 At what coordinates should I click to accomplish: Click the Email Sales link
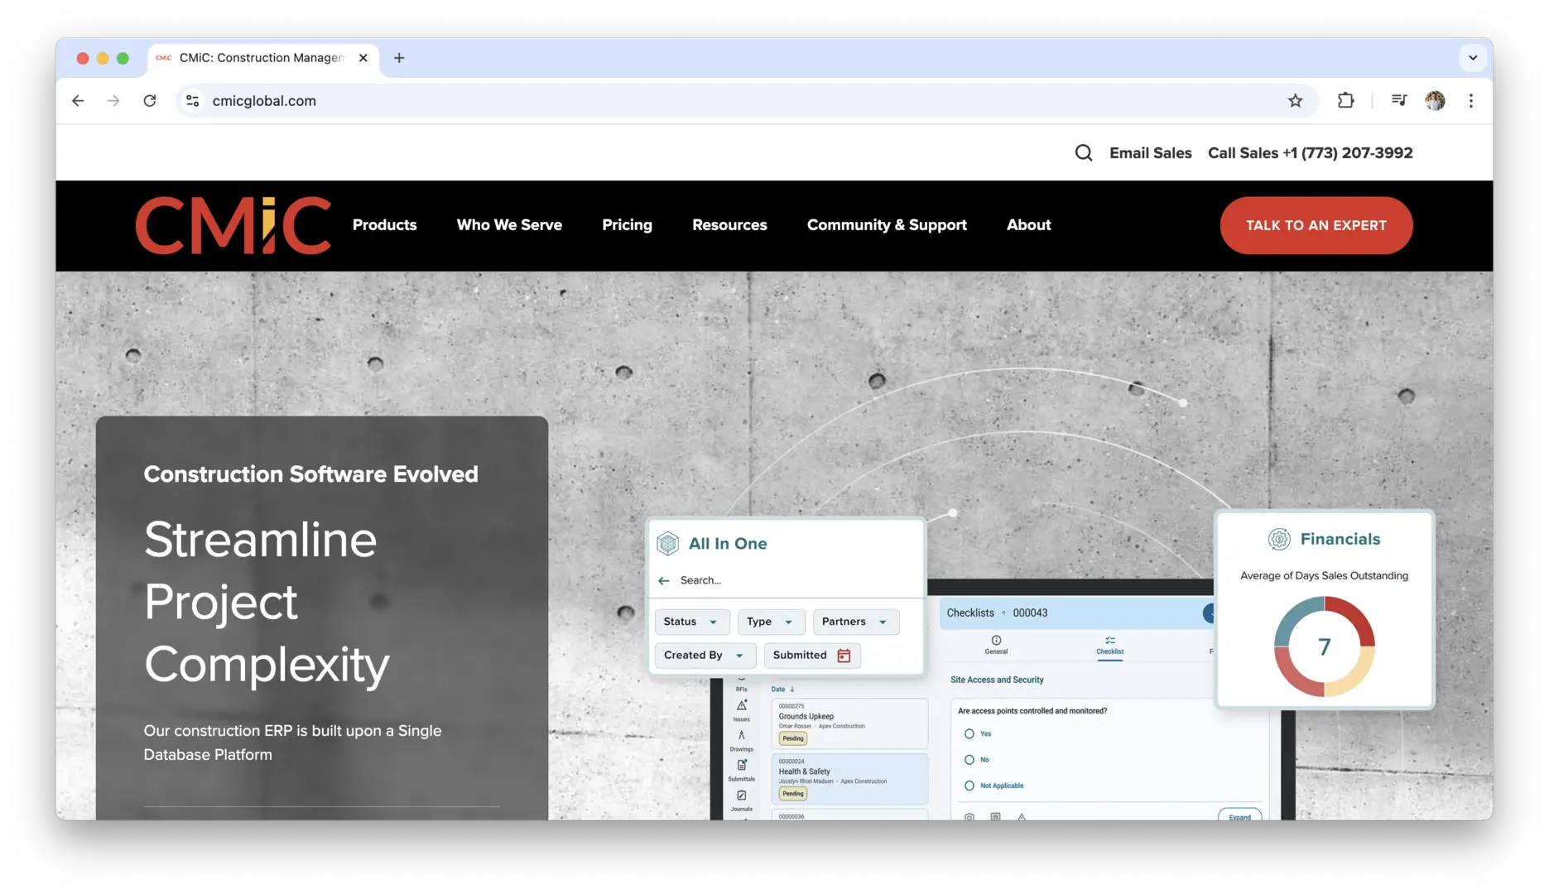tap(1150, 153)
